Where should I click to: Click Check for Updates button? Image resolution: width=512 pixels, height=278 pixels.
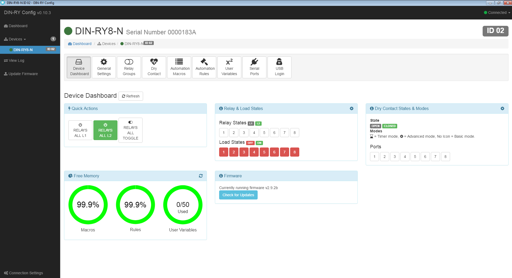pyautogui.click(x=238, y=195)
